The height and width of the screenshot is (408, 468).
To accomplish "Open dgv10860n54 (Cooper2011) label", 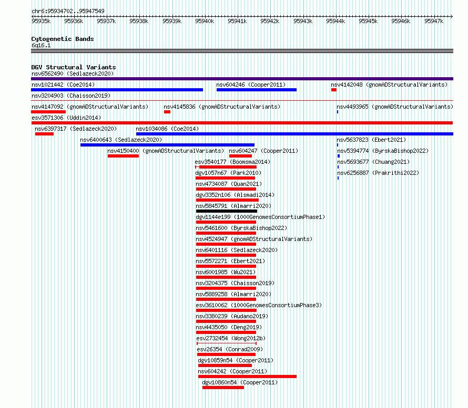I will tap(240, 382).
